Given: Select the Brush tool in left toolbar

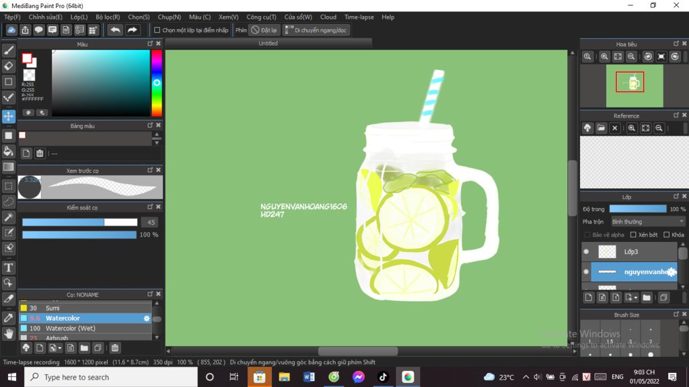Looking at the screenshot, I should pos(8,50).
